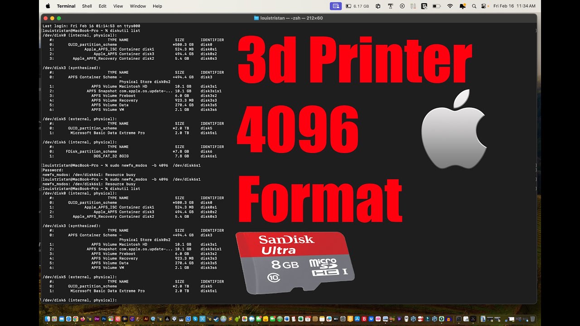Open the Wi-Fi status menu
580x326 pixels.
[x=450, y=6]
